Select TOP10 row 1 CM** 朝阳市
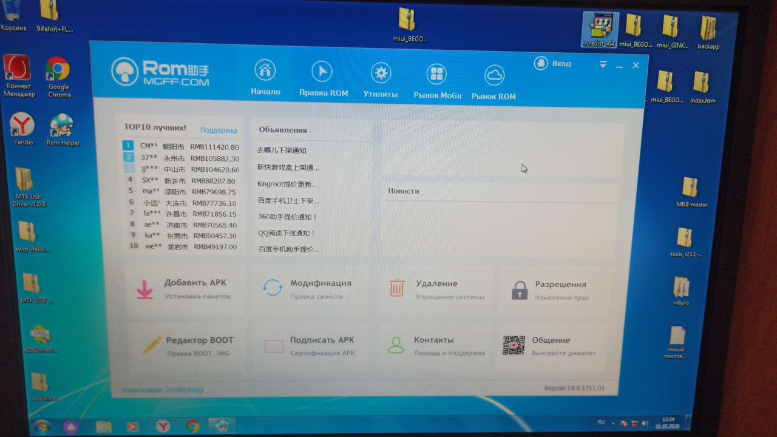Viewport: 777px width, 437px height. click(181, 146)
